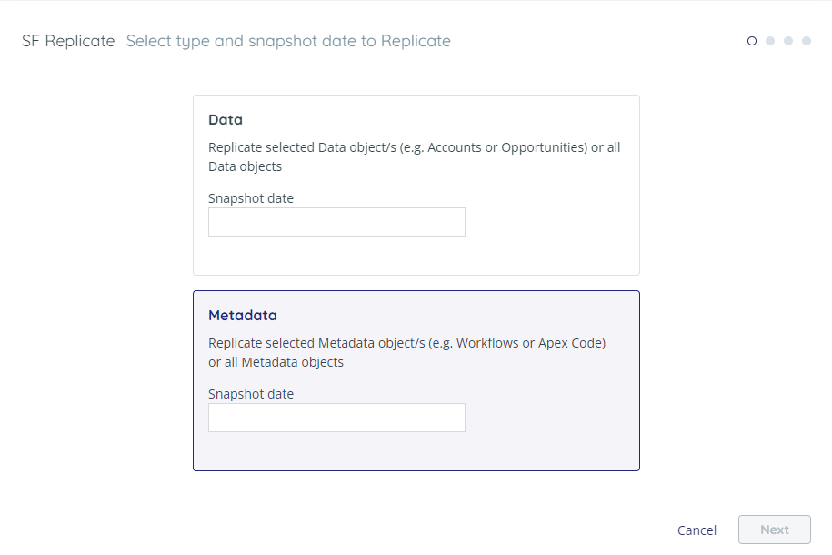832x555 pixels.
Task: Click the Snapshot date label under Data
Action: (x=251, y=197)
